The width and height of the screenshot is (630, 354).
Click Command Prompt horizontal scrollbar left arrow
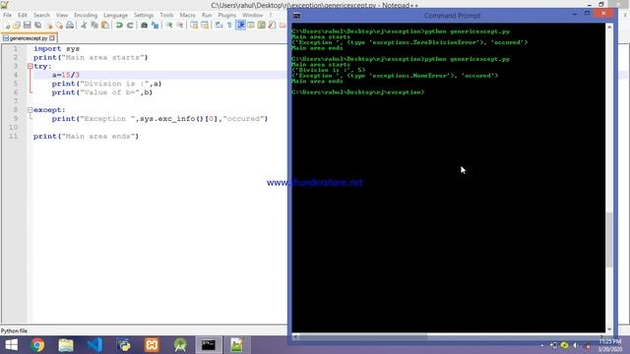295,336
